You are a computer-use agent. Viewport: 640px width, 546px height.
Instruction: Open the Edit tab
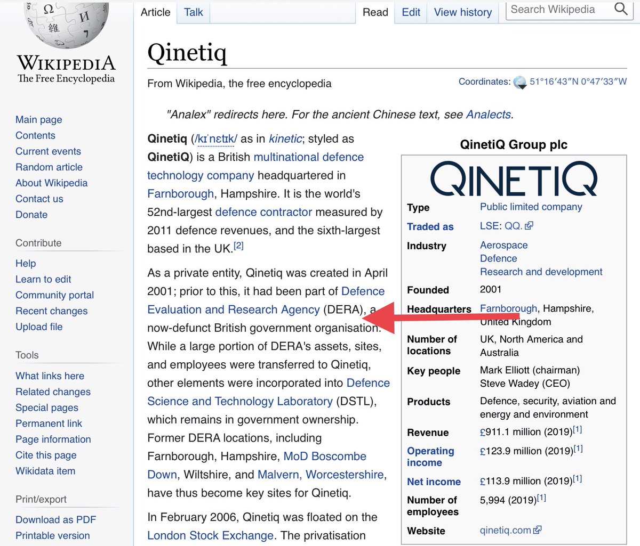(411, 12)
